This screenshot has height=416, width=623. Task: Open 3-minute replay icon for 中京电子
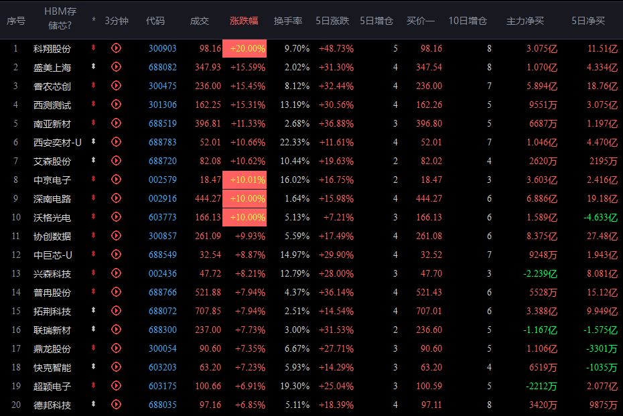116,180
